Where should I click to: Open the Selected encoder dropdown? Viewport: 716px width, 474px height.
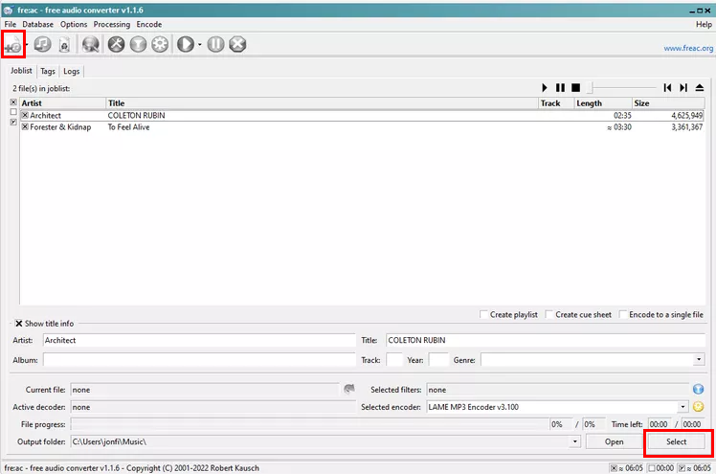[x=682, y=407]
